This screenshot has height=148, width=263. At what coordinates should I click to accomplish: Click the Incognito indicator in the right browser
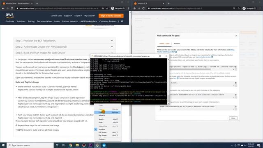click(249, 8)
